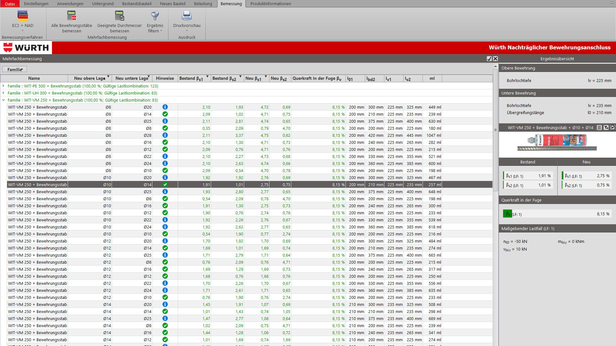Click info icon in Ø10 / Ø25 row
Image resolution: width=616 pixels, height=346 pixels.
point(165,192)
